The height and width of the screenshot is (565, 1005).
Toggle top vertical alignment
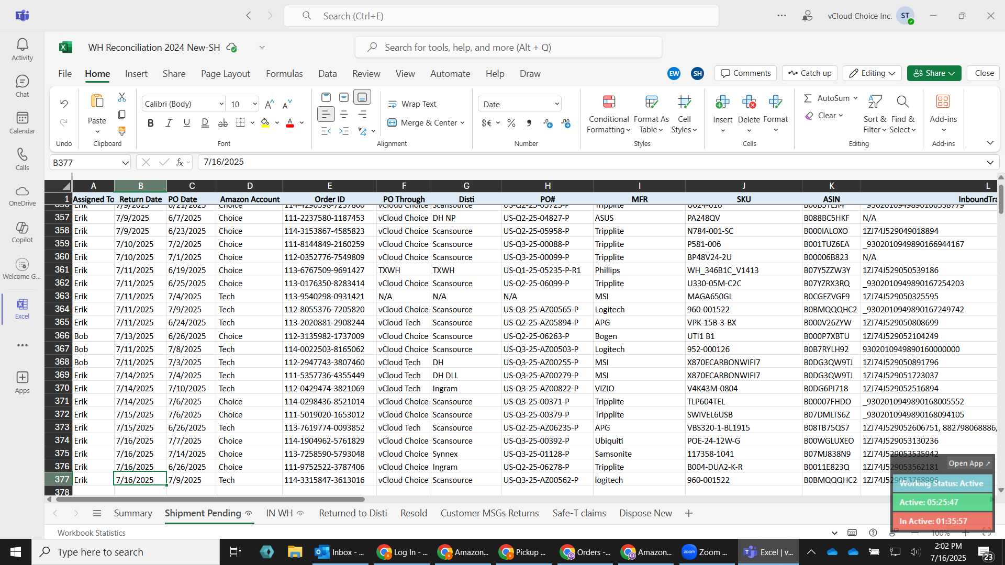tap(326, 97)
